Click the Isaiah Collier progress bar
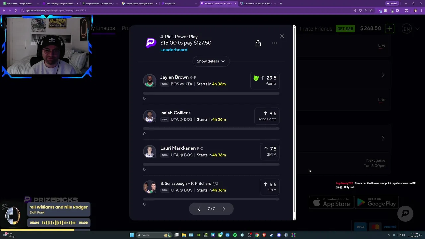Image resolution: width=425 pixels, height=239 pixels. click(211, 129)
